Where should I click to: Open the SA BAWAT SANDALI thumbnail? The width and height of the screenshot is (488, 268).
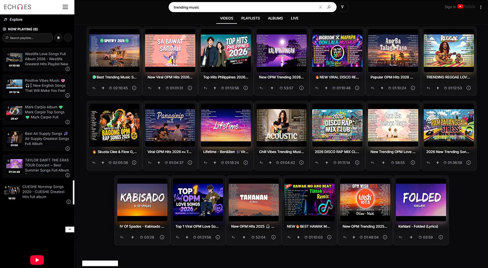click(170, 50)
